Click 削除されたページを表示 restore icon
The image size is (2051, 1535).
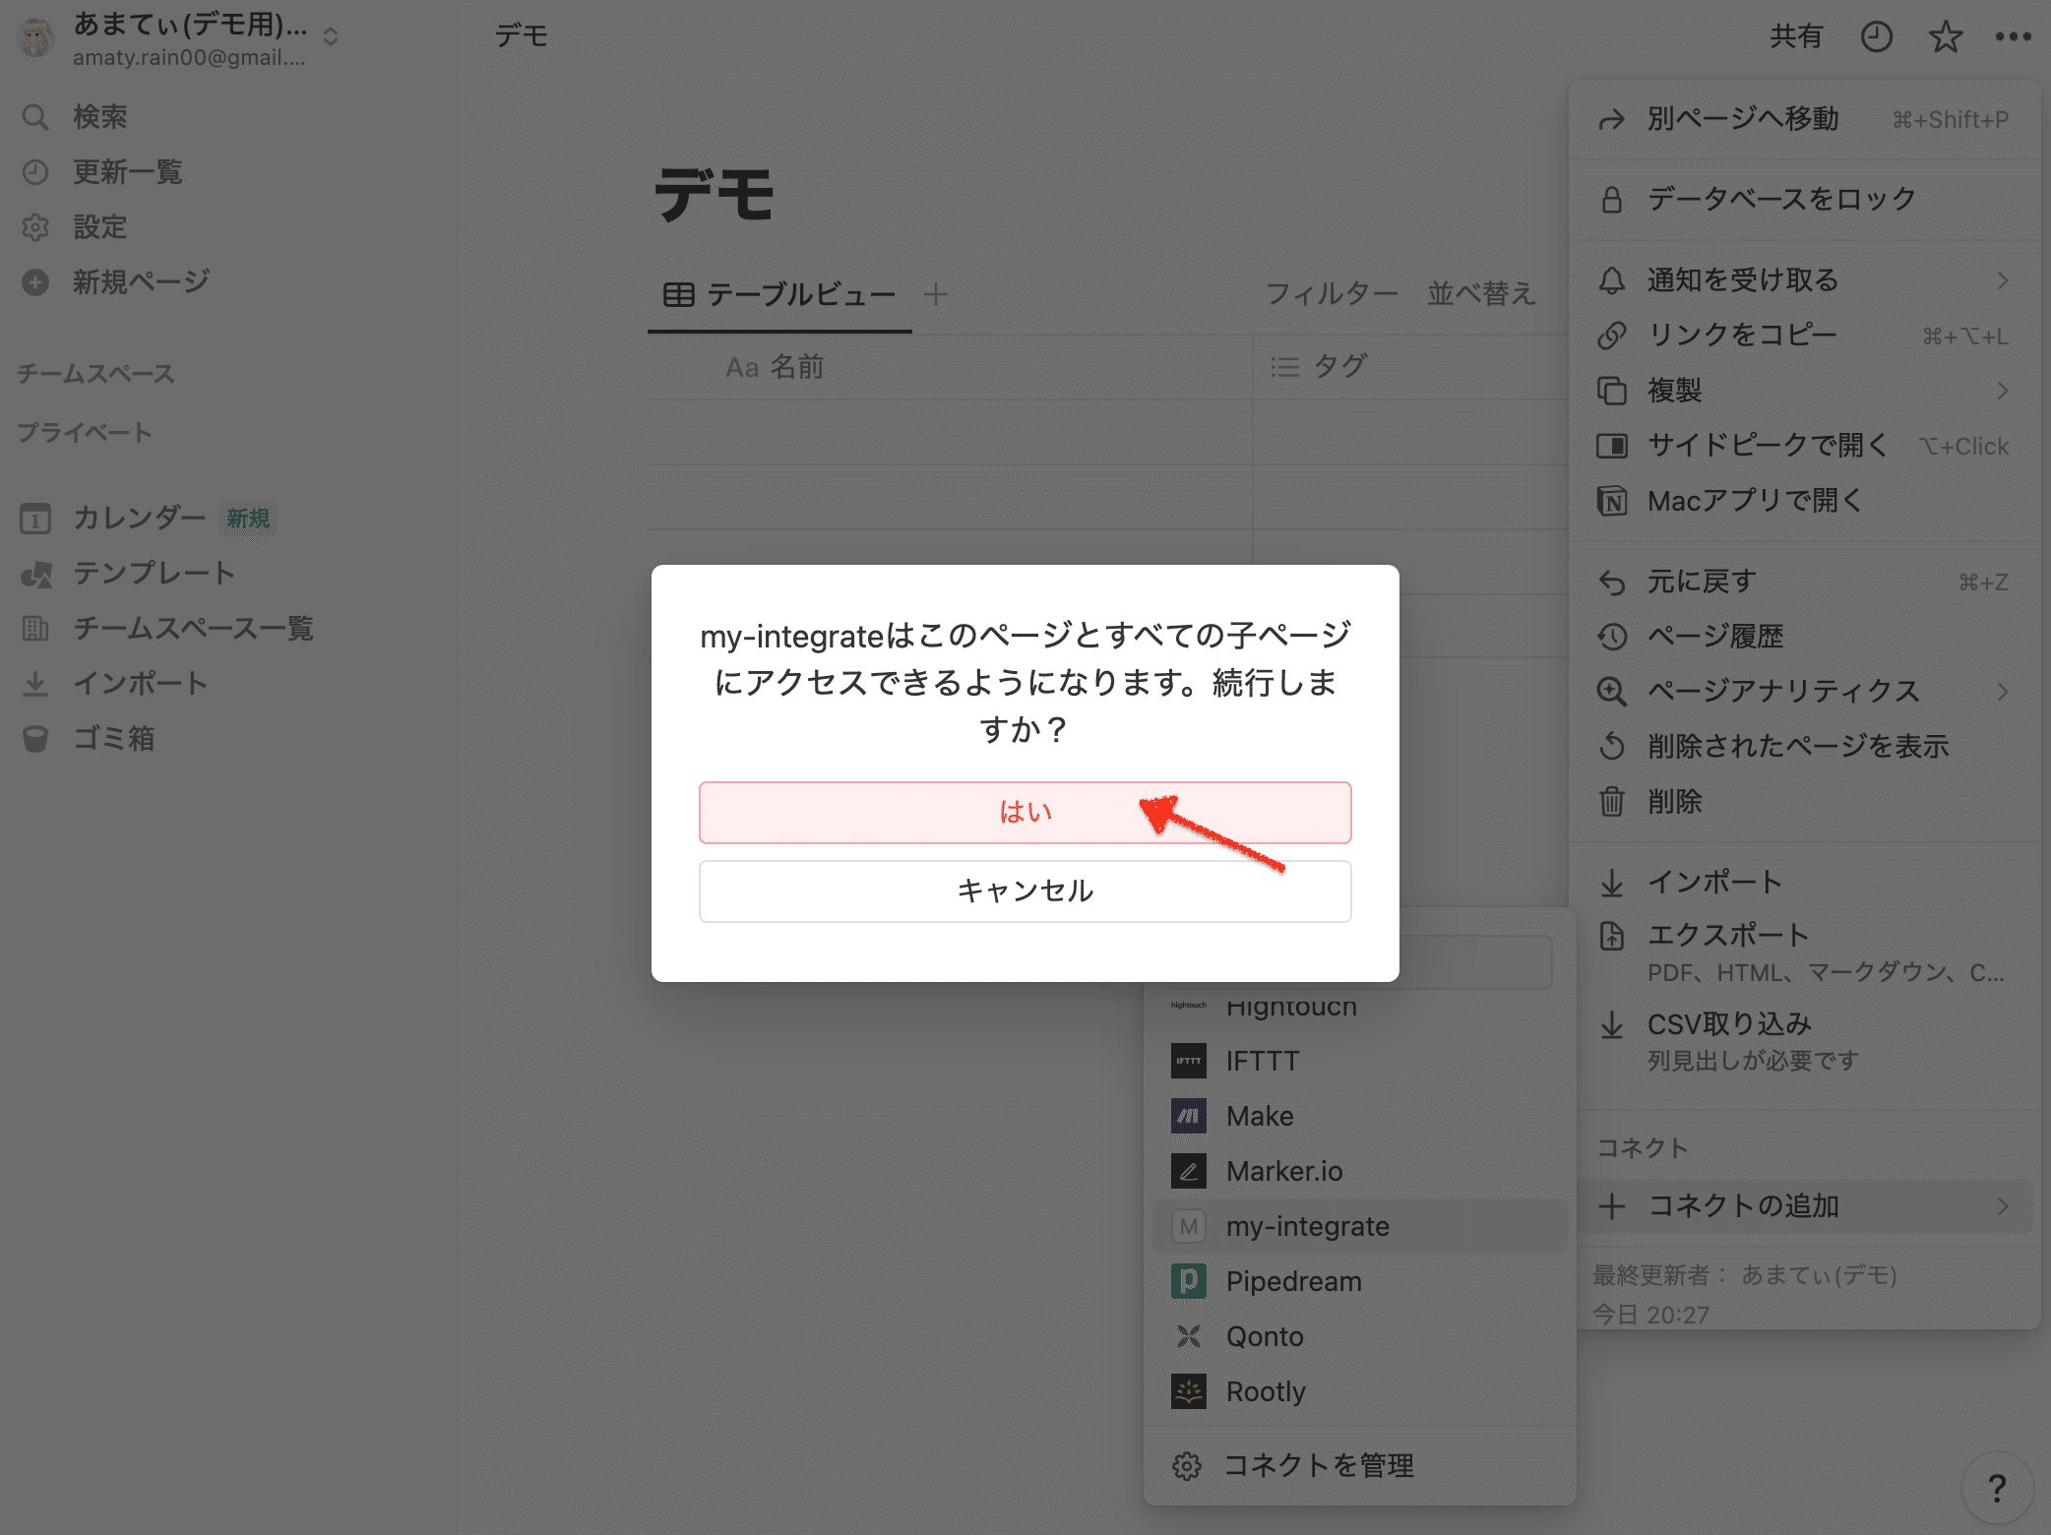click(x=1611, y=747)
